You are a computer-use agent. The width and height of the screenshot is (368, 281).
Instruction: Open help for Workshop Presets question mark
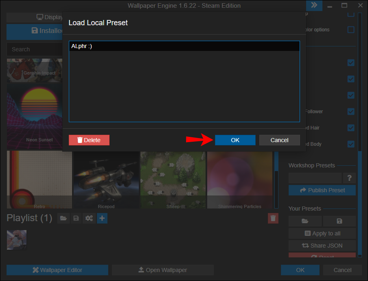coord(349,178)
